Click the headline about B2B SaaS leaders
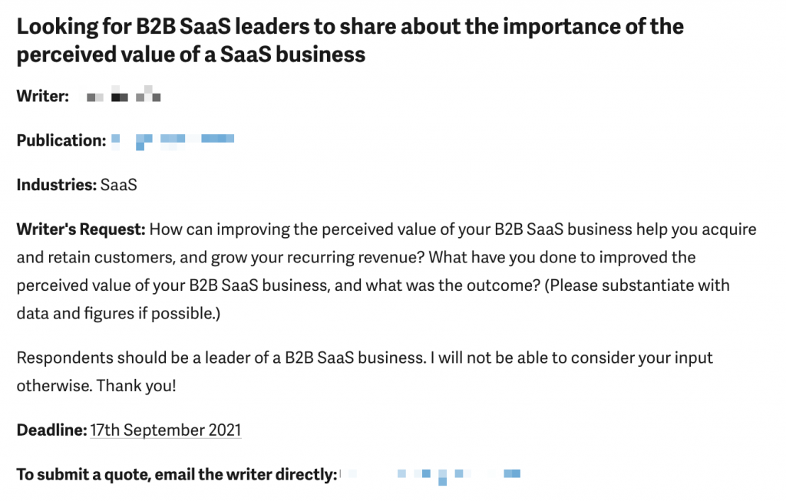This screenshot has height=501, width=786. [350, 40]
